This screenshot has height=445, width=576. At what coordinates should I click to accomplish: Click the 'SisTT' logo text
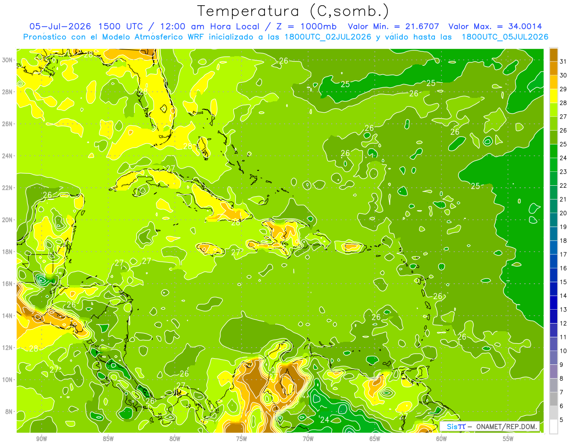coord(456,427)
